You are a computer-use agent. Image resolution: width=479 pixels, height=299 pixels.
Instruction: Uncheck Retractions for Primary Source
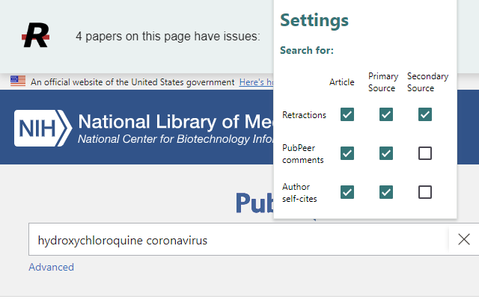tap(386, 114)
